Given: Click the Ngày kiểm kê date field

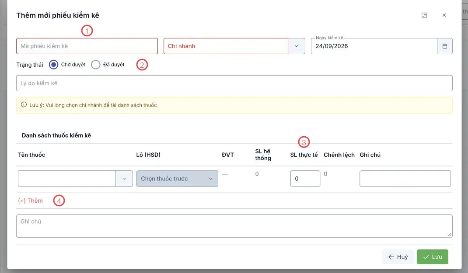Looking at the screenshot, I should coord(374,46).
